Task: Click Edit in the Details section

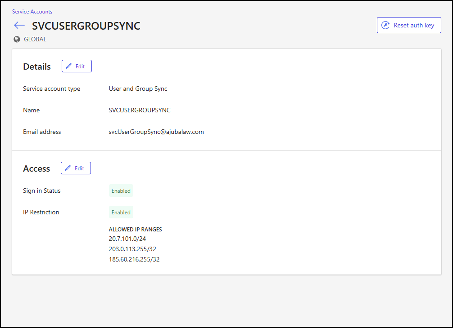Action: pos(77,66)
